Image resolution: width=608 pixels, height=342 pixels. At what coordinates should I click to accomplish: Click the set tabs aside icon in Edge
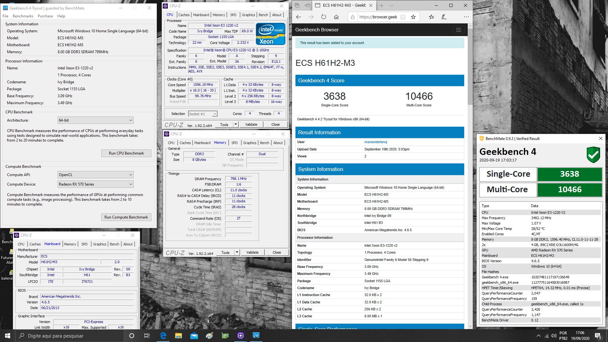(x=307, y=5)
